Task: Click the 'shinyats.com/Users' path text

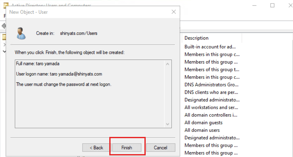Action: coord(79,33)
